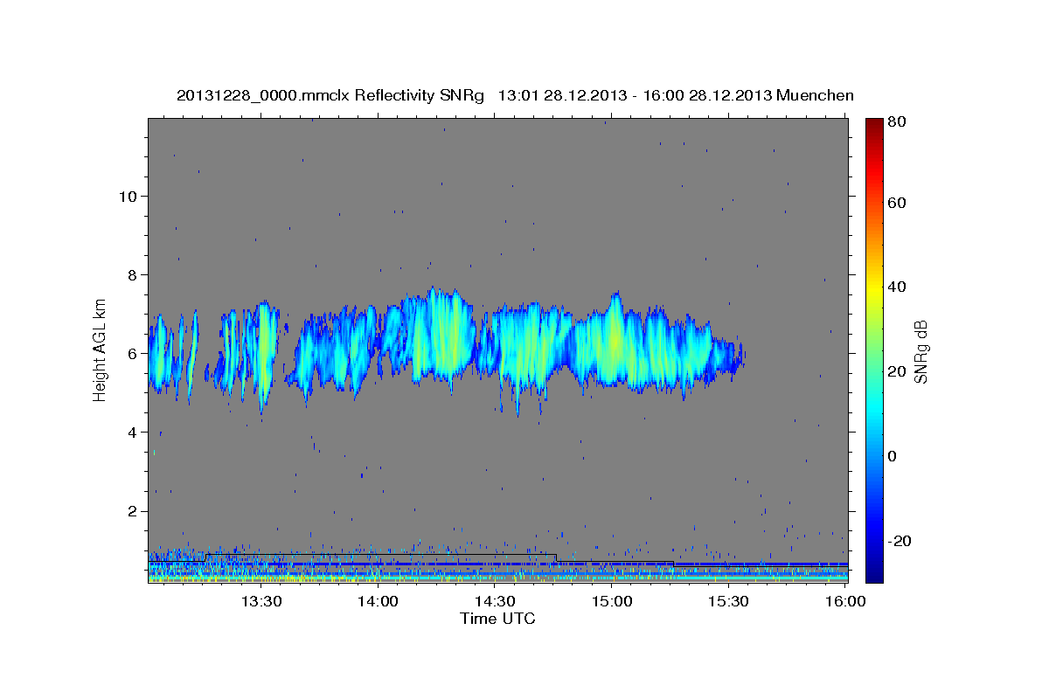Click the height tick label 8
The width and height of the screenshot is (1049, 699).
point(132,274)
